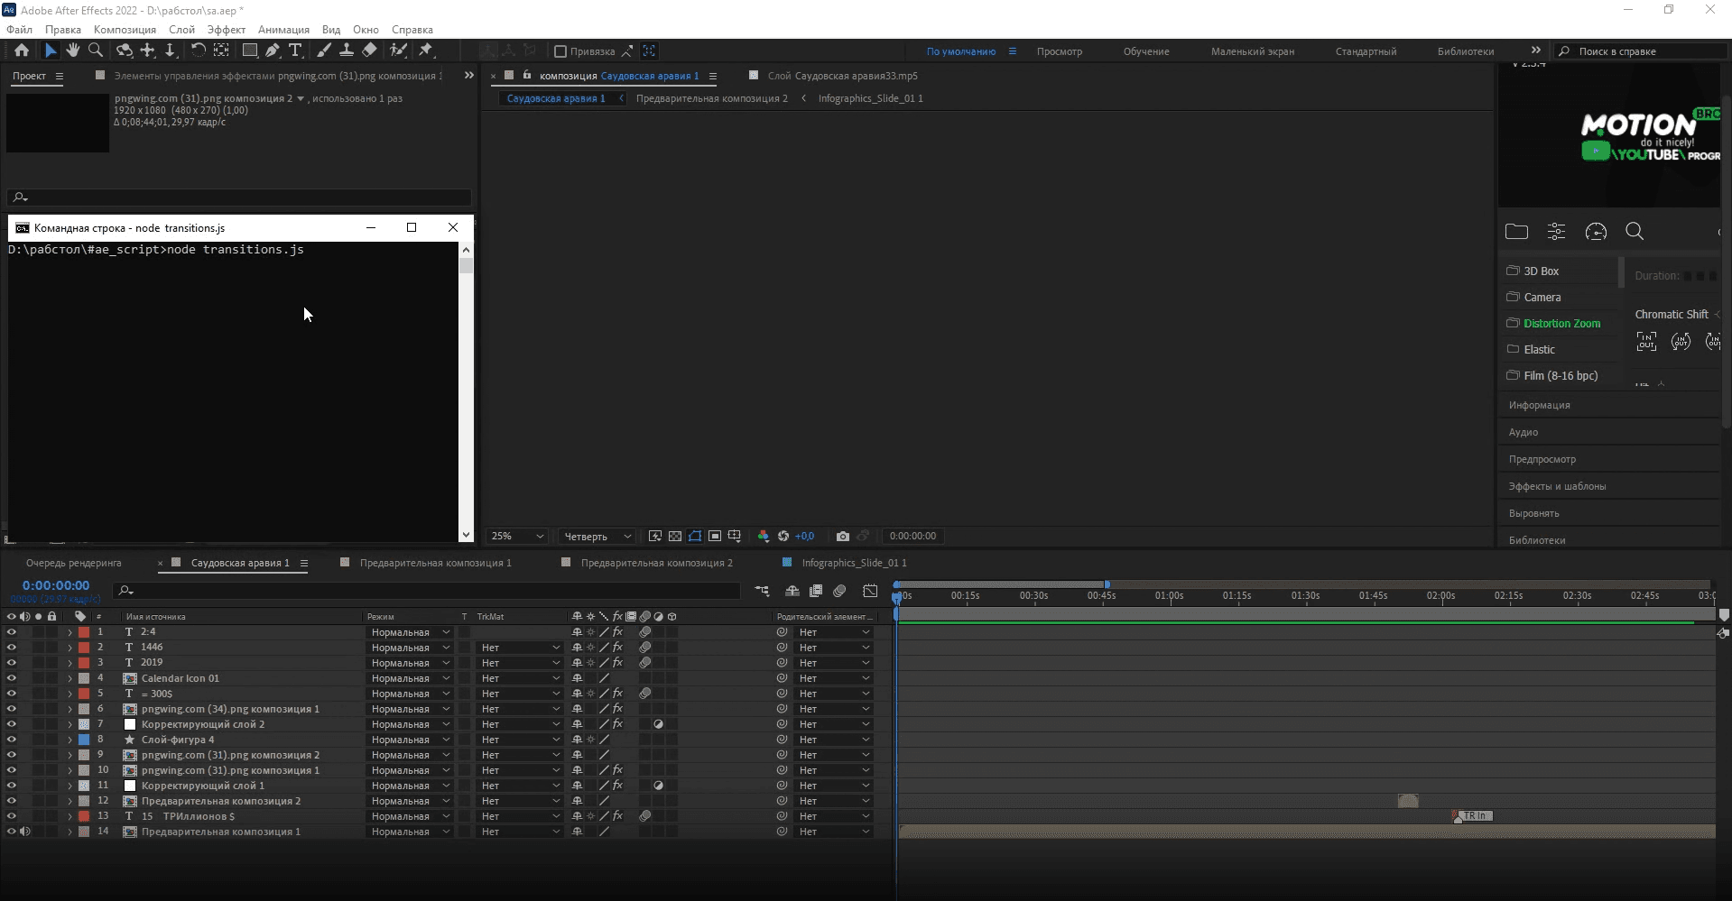Switch to Очередь рендеринга tab
This screenshot has width=1732, height=901.
(74, 563)
